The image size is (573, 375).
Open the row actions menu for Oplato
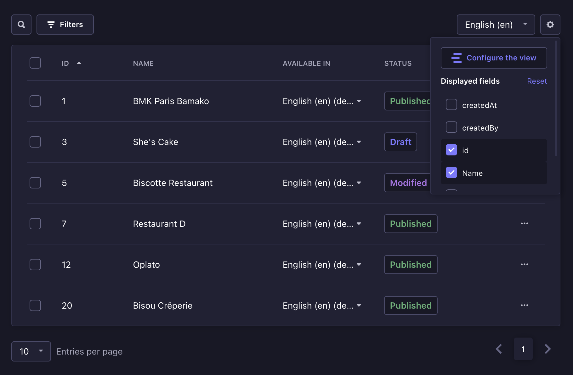pos(524,265)
